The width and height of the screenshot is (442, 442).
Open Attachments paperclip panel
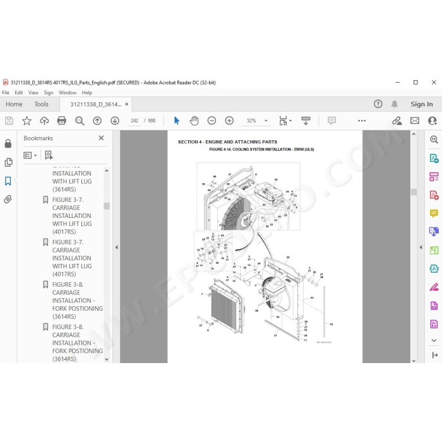(8, 200)
